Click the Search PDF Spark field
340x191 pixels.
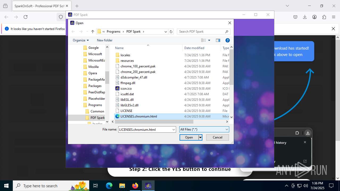203,32
